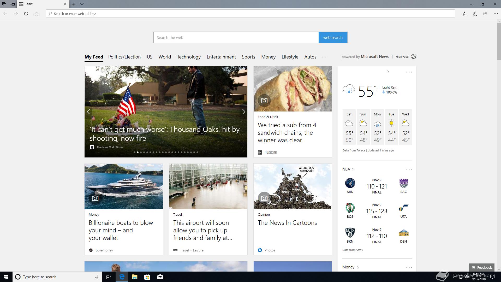Go to next carousel slide arrow
The image size is (501, 282).
point(243,112)
